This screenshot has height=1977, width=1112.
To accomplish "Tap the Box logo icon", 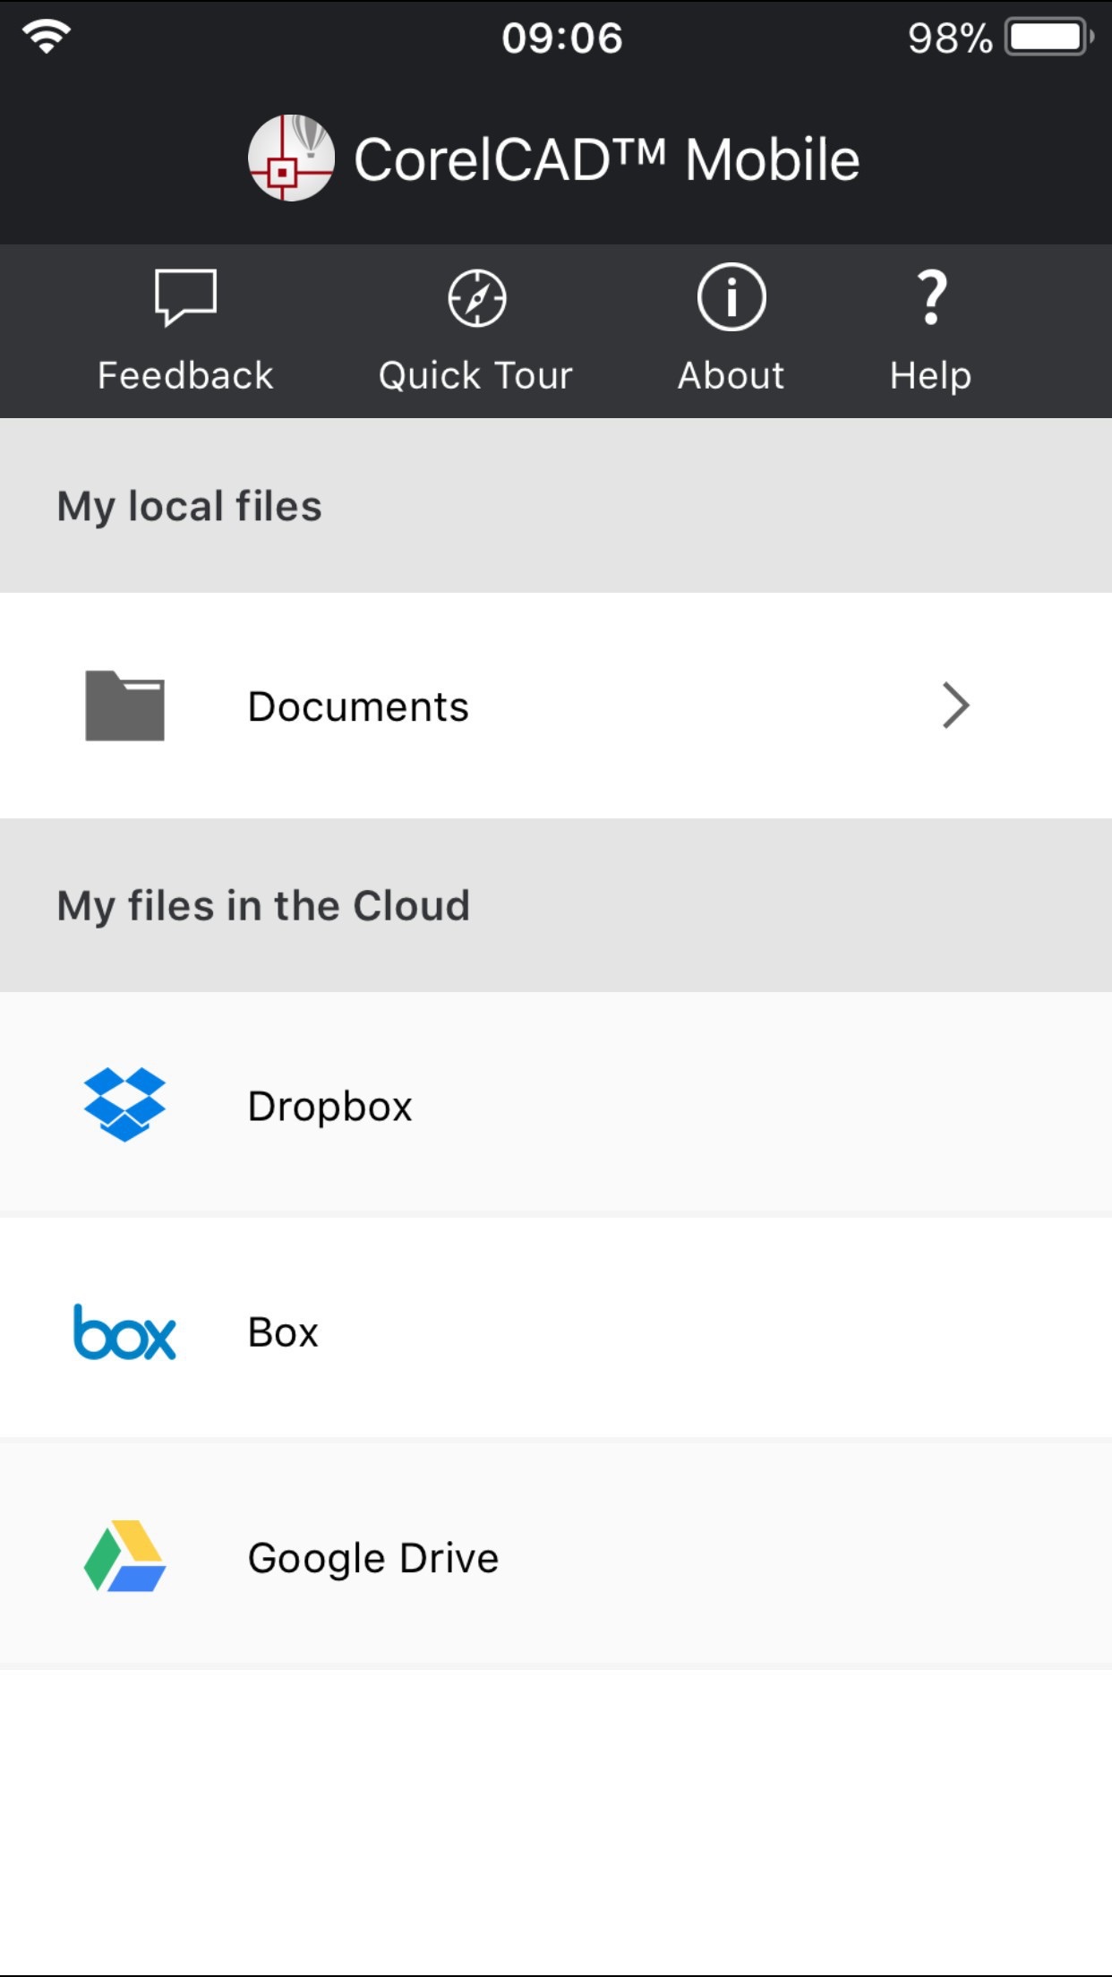I will [124, 1332].
